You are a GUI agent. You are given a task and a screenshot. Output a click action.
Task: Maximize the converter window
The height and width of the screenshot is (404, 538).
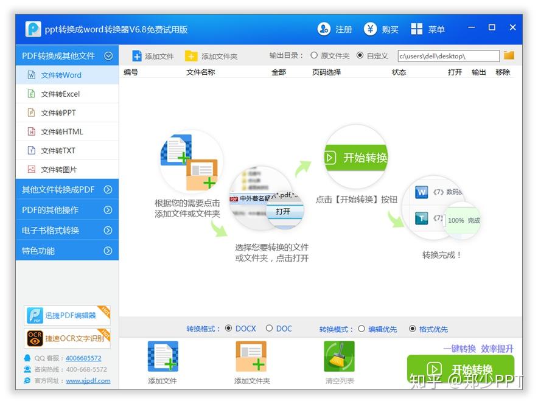point(492,27)
